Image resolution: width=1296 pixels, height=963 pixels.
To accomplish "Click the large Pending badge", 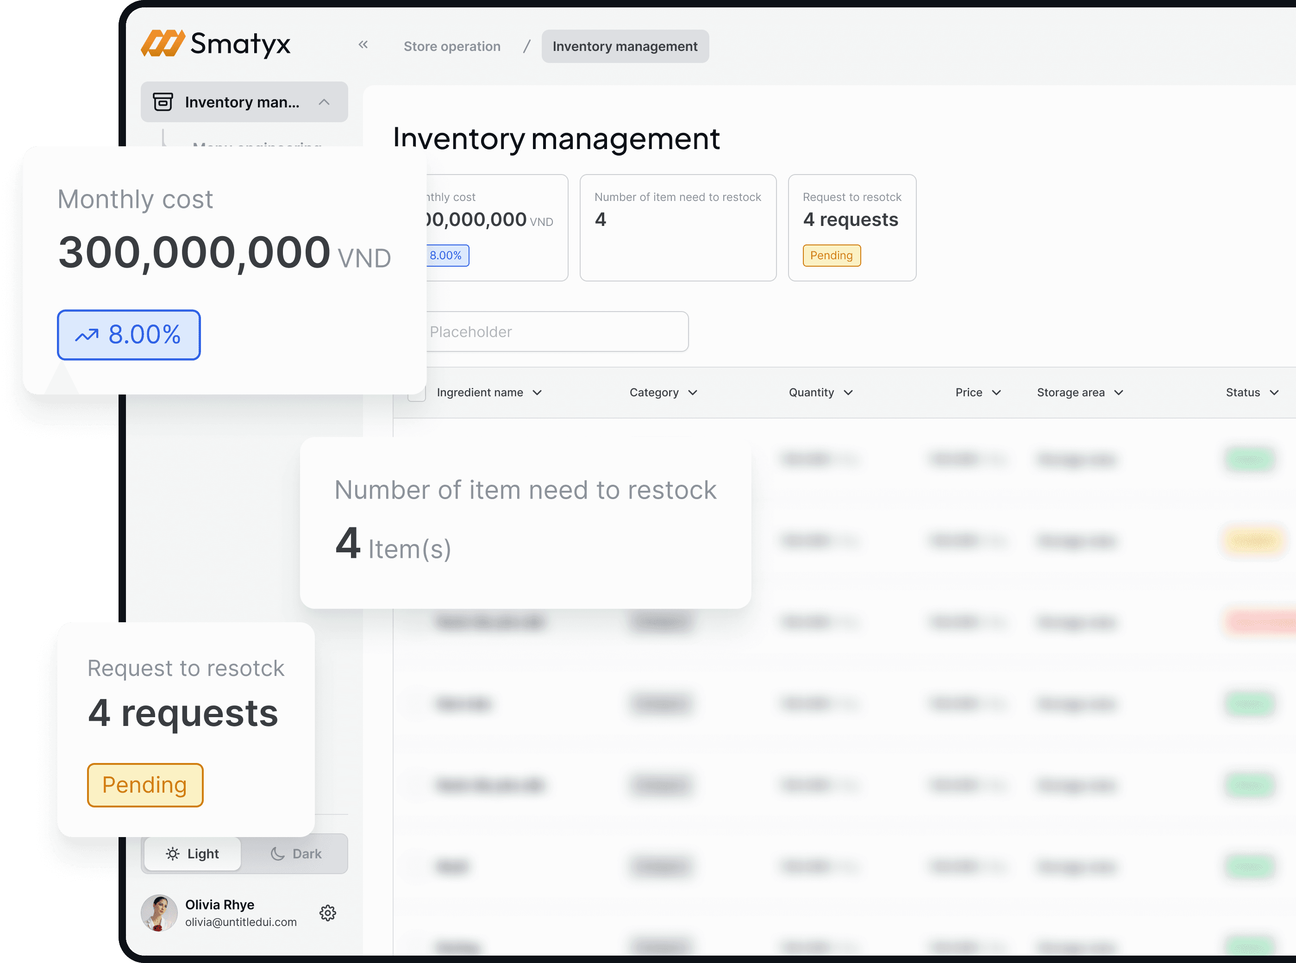I will pos(145,785).
